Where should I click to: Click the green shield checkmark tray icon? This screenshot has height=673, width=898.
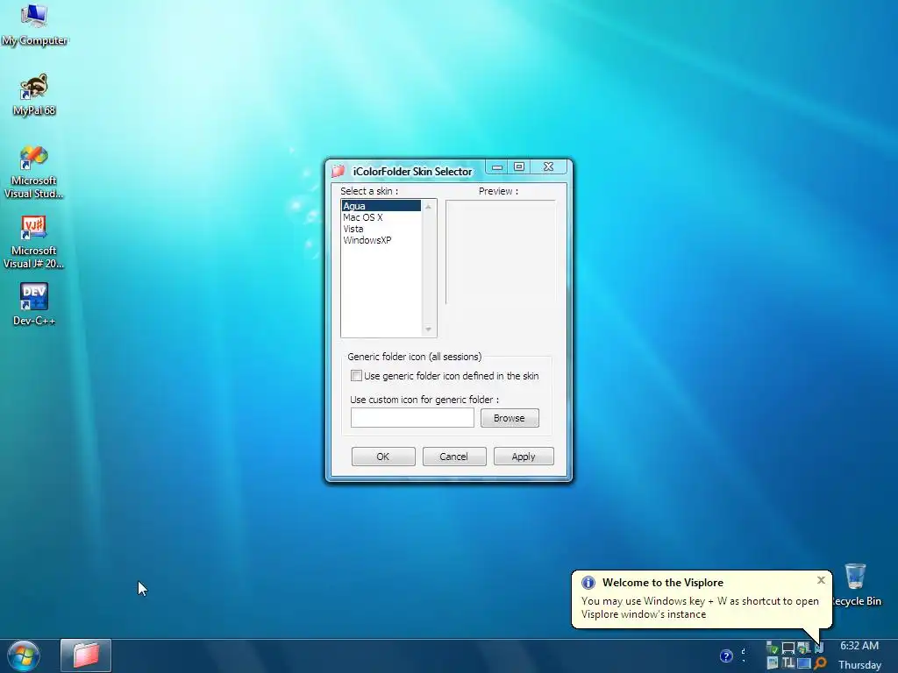coord(773,648)
